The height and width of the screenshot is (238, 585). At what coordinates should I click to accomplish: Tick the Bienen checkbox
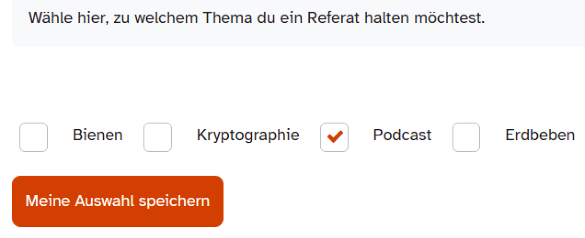pos(34,137)
